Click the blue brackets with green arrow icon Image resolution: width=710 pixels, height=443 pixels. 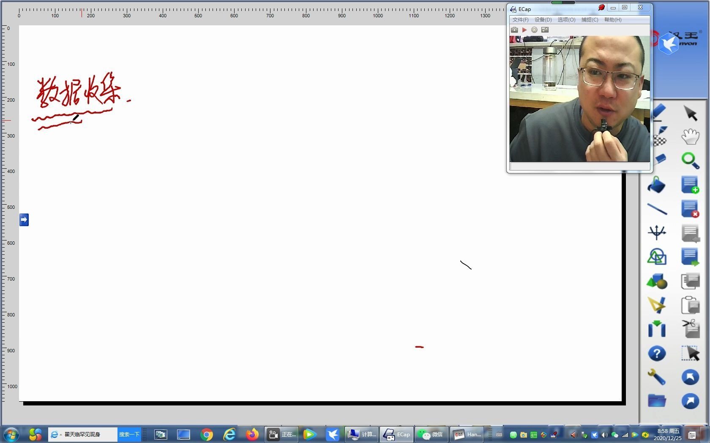[657, 329]
